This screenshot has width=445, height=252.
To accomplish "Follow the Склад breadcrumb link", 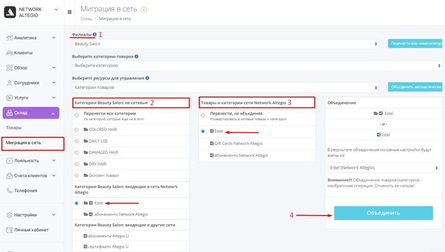I will click(86, 19).
